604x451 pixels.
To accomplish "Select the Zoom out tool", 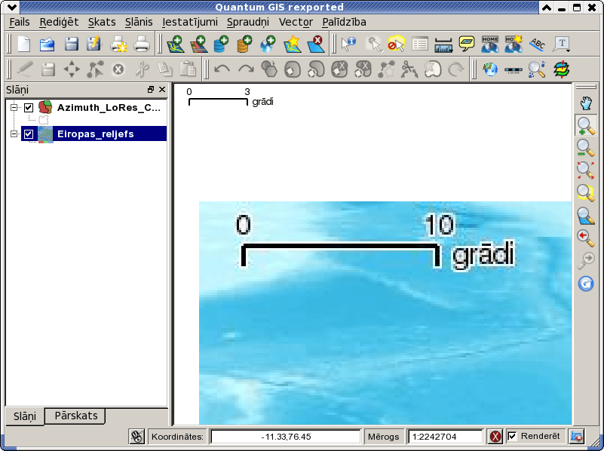I will (x=585, y=148).
